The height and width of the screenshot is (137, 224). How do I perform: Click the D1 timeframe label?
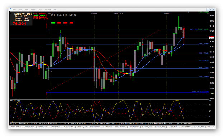pyautogui.click(x=53, y=15)
